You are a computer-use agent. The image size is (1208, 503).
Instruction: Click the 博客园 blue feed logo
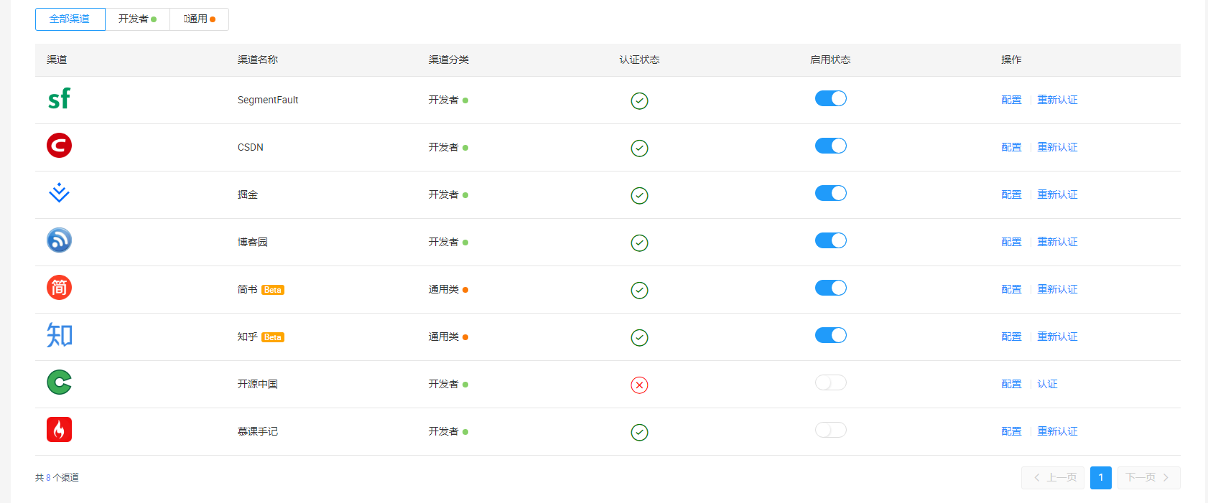click(x=59, y=240)
